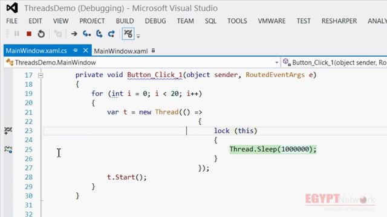Click the 'private' keyword on line 17
The width and height of the screenshot is (387, 217).
(89, 75)
